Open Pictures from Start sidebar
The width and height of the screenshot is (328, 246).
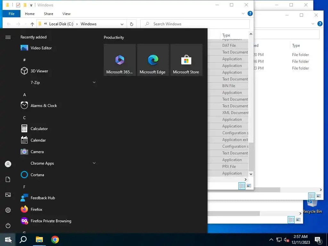point(8,195)
